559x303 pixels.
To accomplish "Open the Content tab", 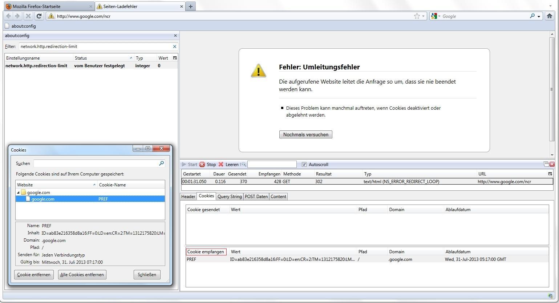I will tap(278, 197).
